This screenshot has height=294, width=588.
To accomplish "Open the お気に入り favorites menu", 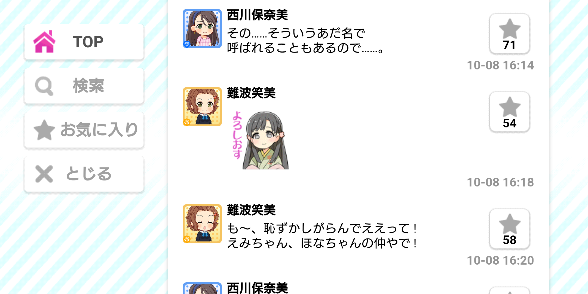I will click(x=84, y=130).
